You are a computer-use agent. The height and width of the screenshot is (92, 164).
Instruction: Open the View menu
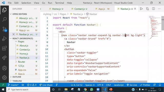[36, 3]
